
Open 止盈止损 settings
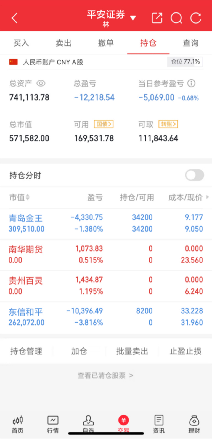(x=185, y=351)
